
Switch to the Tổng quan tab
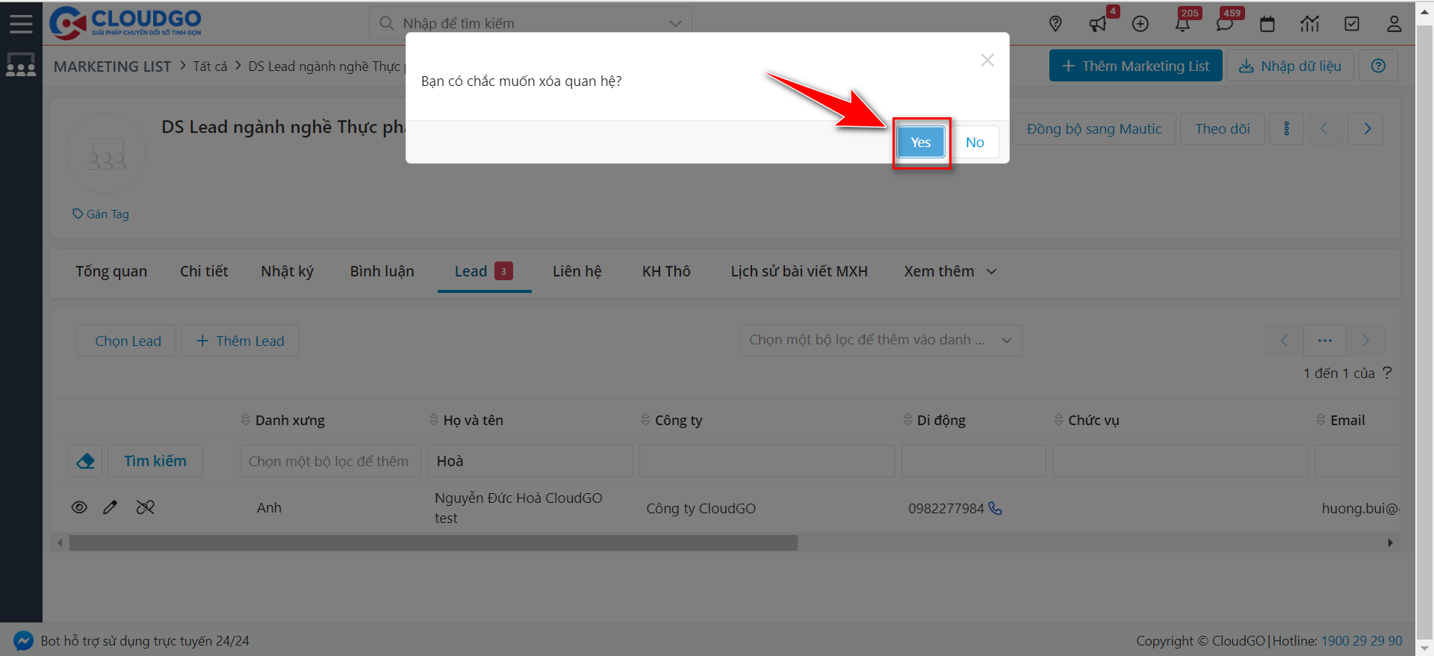pos(111,271)
